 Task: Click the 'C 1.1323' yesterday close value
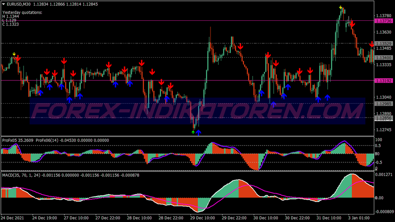[x=10, y=24]
